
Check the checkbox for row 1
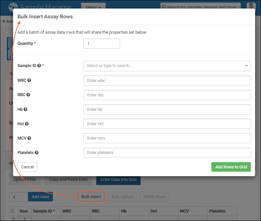point(13,218)
